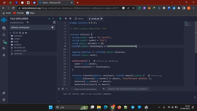
Task: Open the Deploy & Run Transactions sidebar icon
Action: [x=4, y=48]
